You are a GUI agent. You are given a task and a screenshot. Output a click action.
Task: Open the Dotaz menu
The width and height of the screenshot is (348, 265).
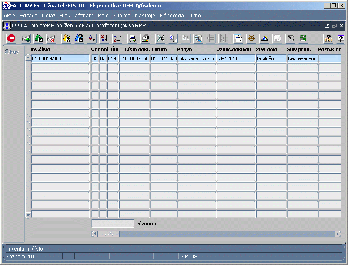coord(48,16)
